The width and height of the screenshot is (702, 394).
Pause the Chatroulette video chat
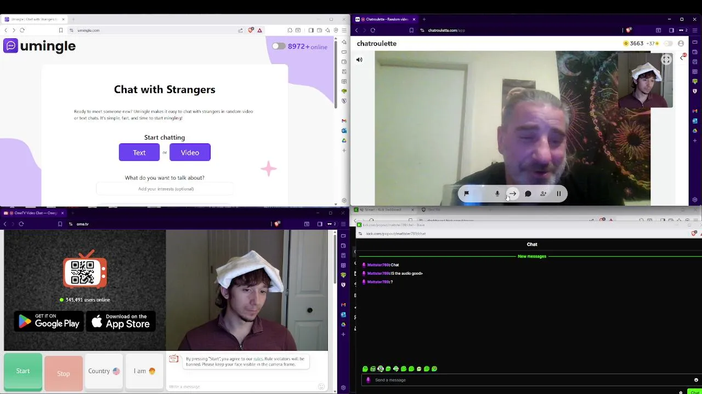point(559,193)
